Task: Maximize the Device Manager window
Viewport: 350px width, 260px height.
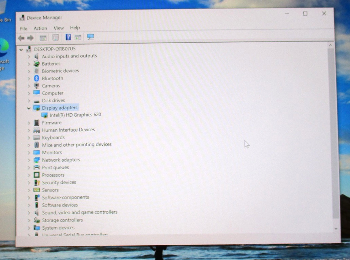Action: (305, 14)
